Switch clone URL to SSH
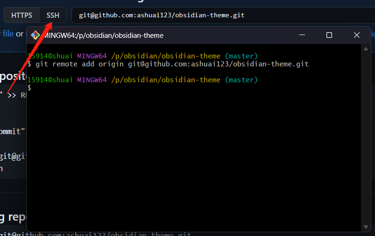The image size is (375, 236). pyautogui.click(x=53, y=15)
